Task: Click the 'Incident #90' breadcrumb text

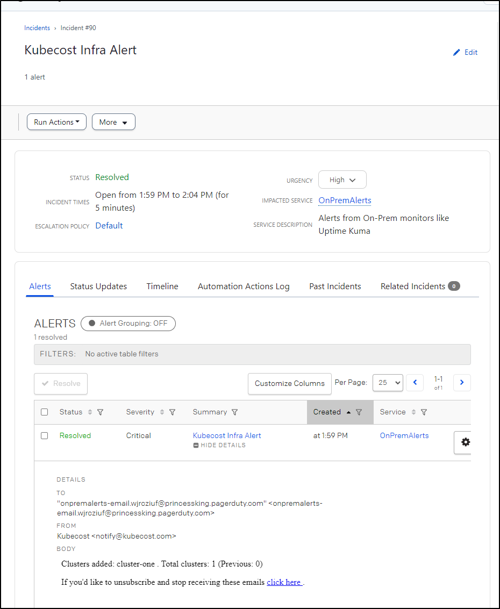Action: [78, 28]
